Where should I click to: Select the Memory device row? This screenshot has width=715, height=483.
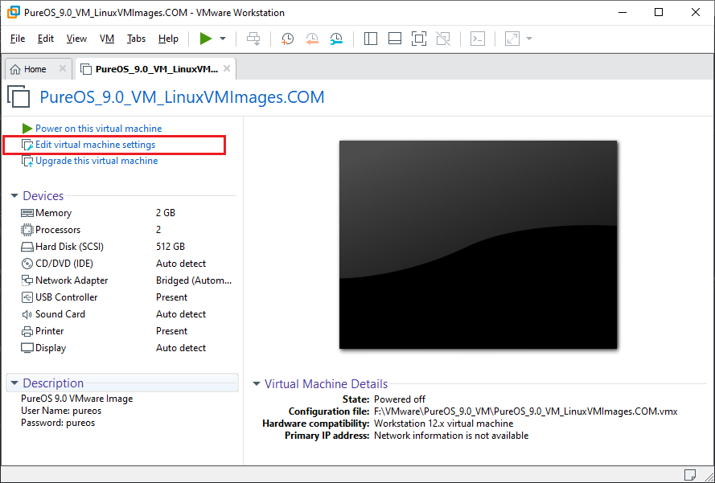pos(126,213)
